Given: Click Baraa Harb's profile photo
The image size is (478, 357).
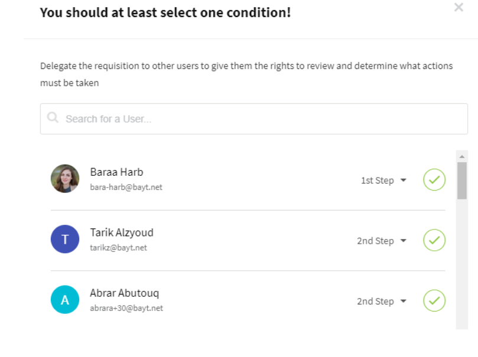Looking at the screenshot, I should tap(65, 179).
